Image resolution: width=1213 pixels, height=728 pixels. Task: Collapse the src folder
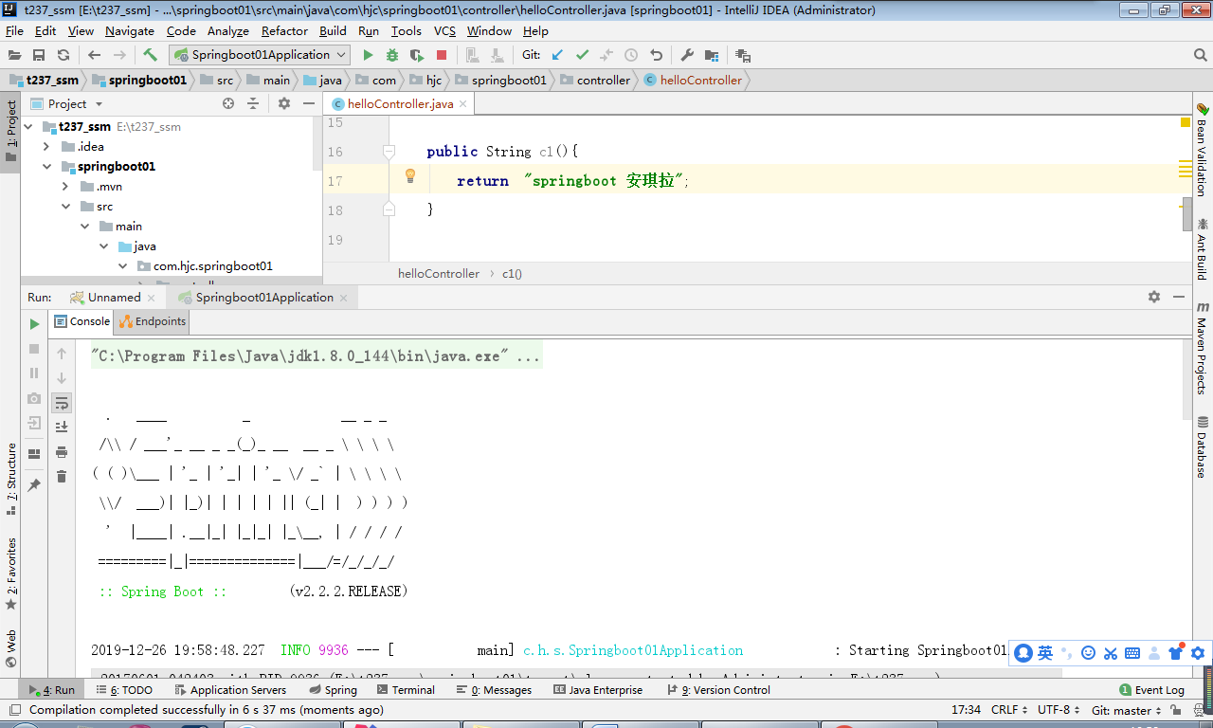(x=65, y=207)
